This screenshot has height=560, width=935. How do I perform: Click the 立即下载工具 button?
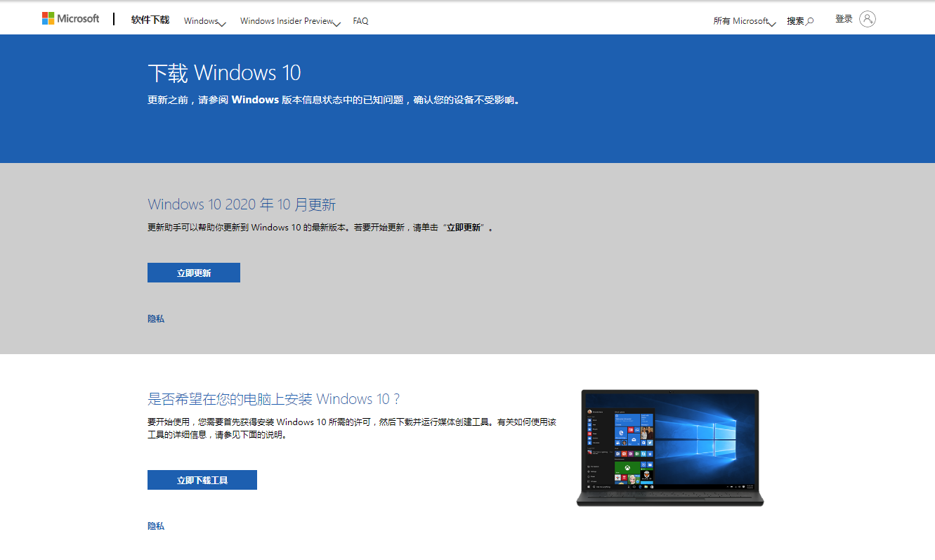pyautogui.click(x=202, y=480)
